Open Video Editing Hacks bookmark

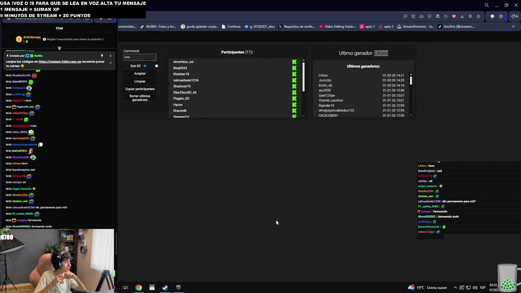coord(337,26)
